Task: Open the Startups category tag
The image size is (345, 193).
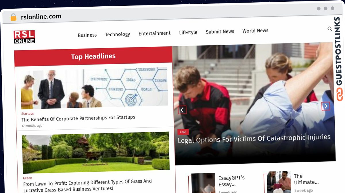Action: click(28, 113)
